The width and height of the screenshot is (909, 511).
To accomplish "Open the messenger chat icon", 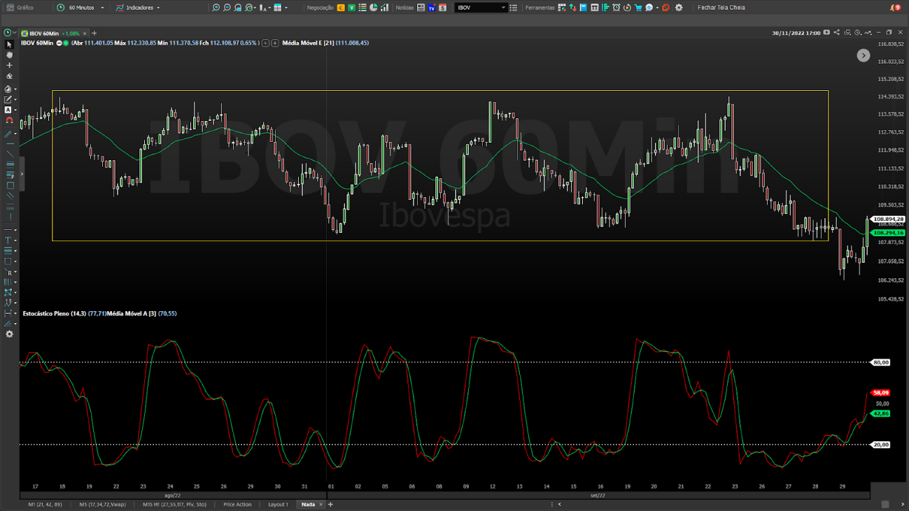I will point(649,8).
